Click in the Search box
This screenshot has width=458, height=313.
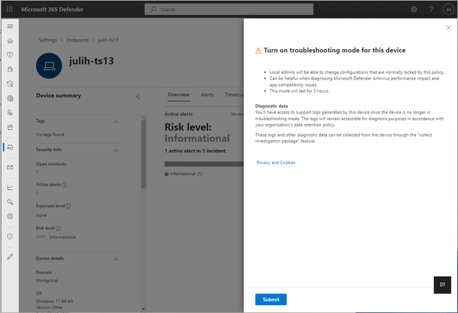tap(229, 10)
